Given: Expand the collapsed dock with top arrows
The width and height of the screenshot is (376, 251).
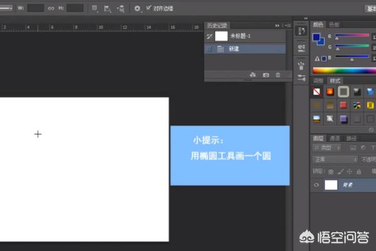Looking at the screenshot, I should tap(306, 18).
